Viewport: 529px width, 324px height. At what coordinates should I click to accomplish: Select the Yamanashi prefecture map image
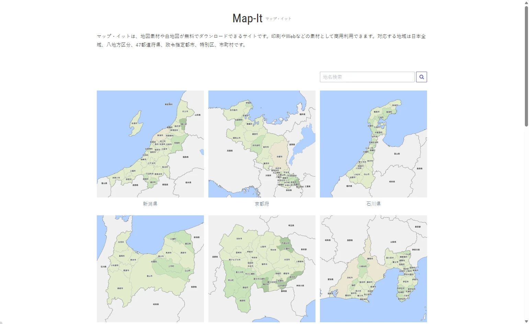pyautogui.click(x=262, y=268)
